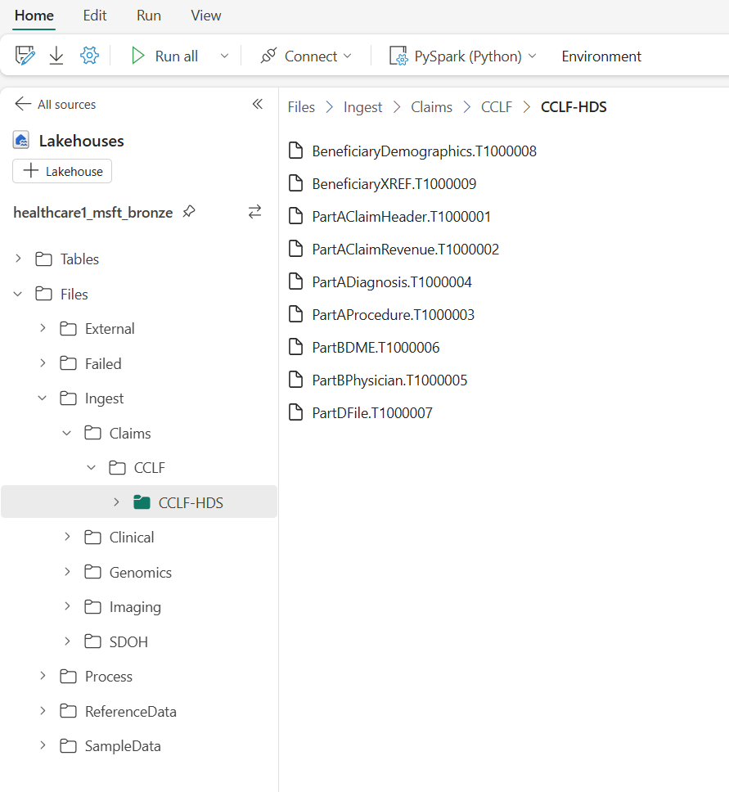Click the PartDFile.T1000007 file icon
Screen dimensions: 729x792
(x=296, y=412)
